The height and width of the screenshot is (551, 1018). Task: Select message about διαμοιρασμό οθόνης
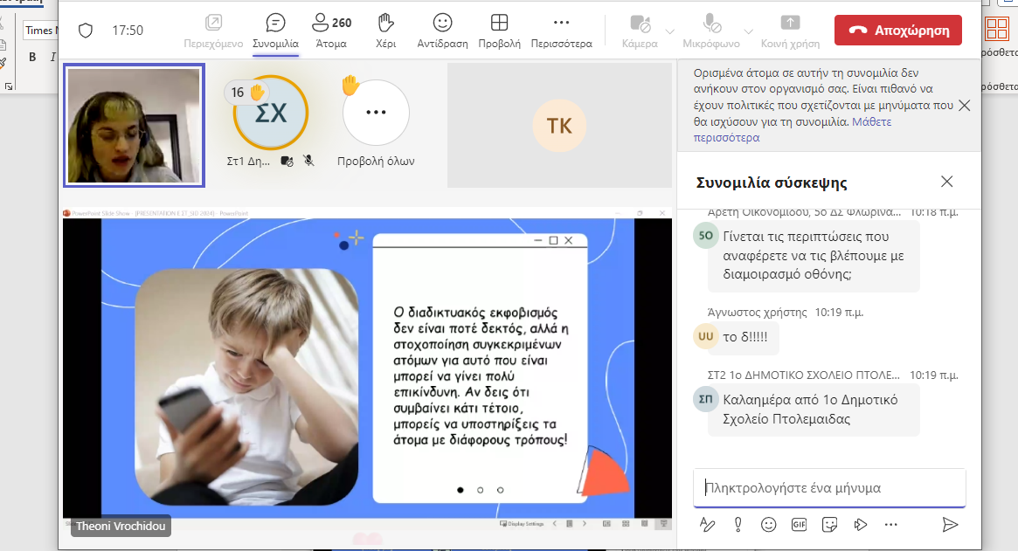(x=814, y=256)
